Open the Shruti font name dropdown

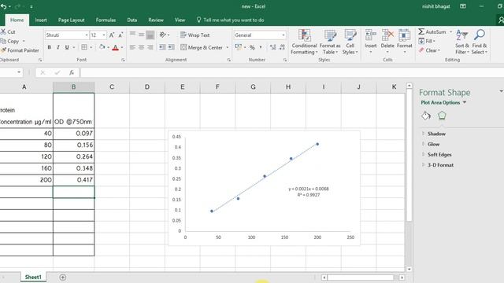click(x=87, y=35)
